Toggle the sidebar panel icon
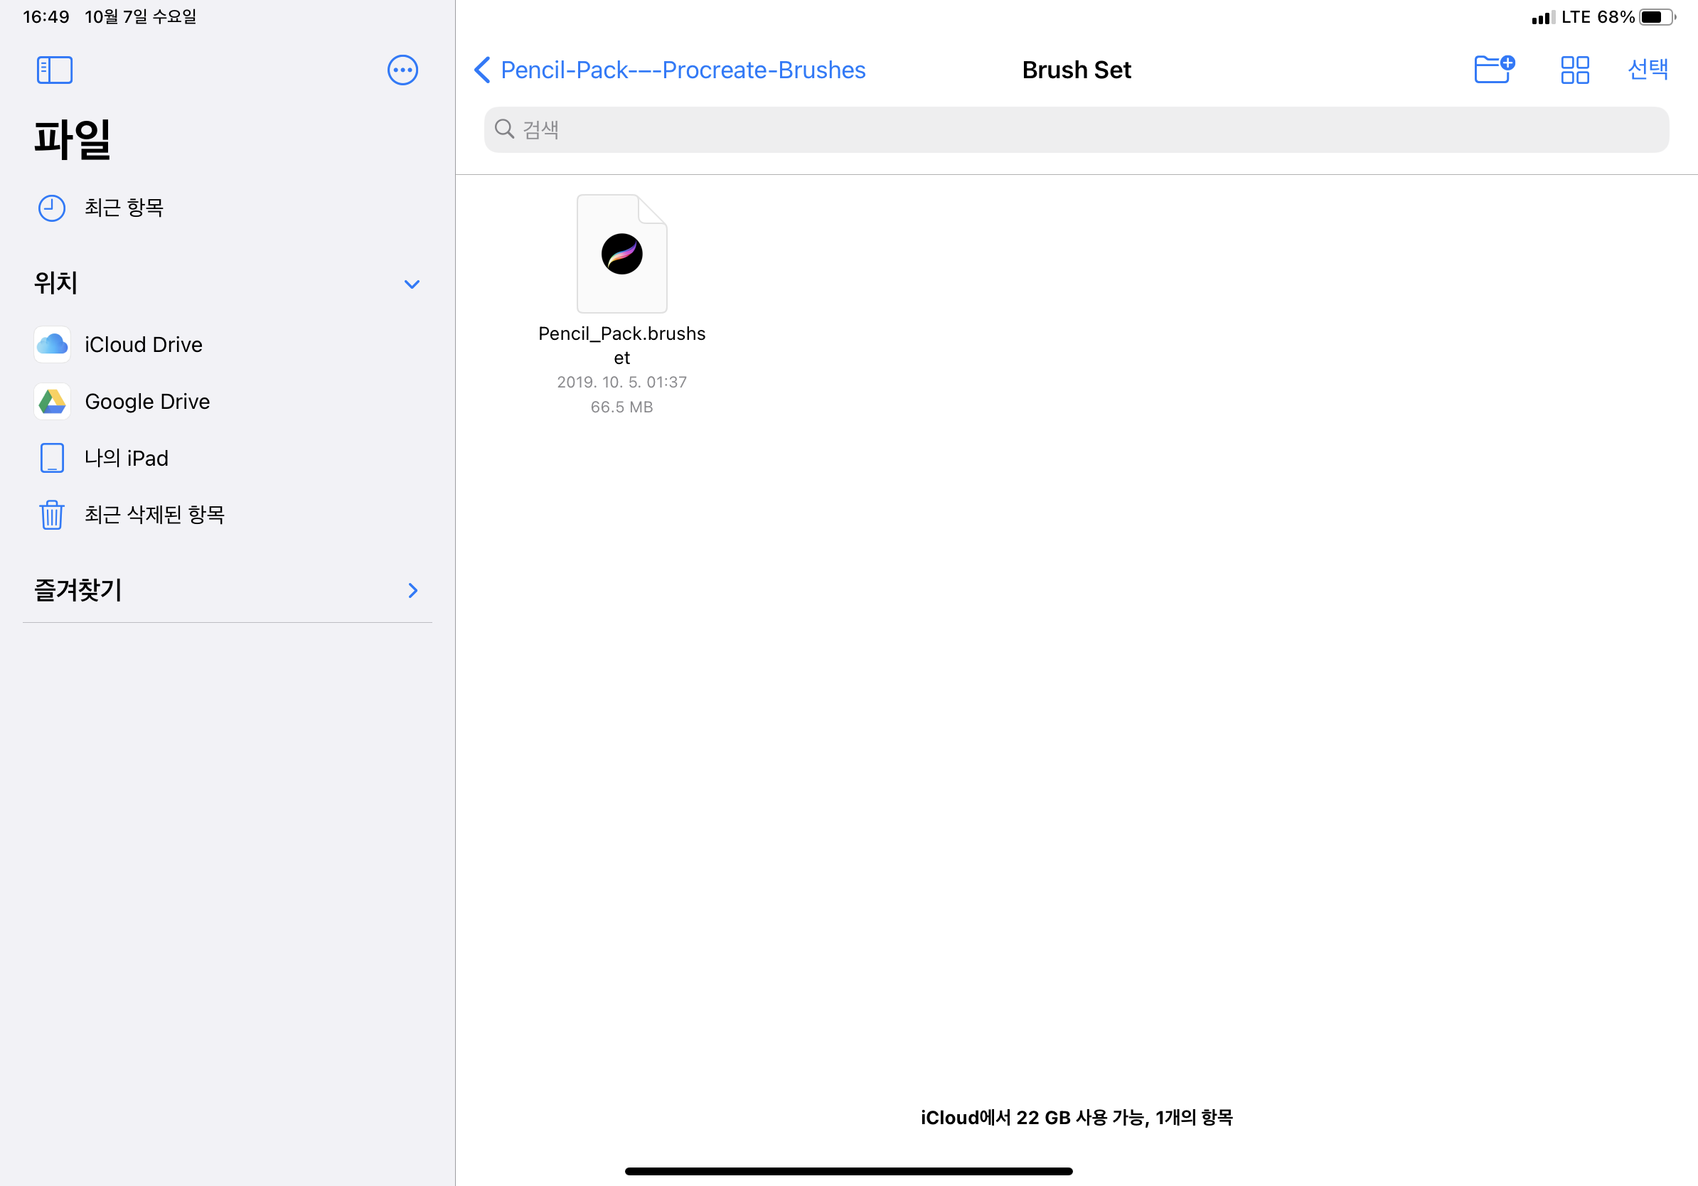 tap(55, 70)
